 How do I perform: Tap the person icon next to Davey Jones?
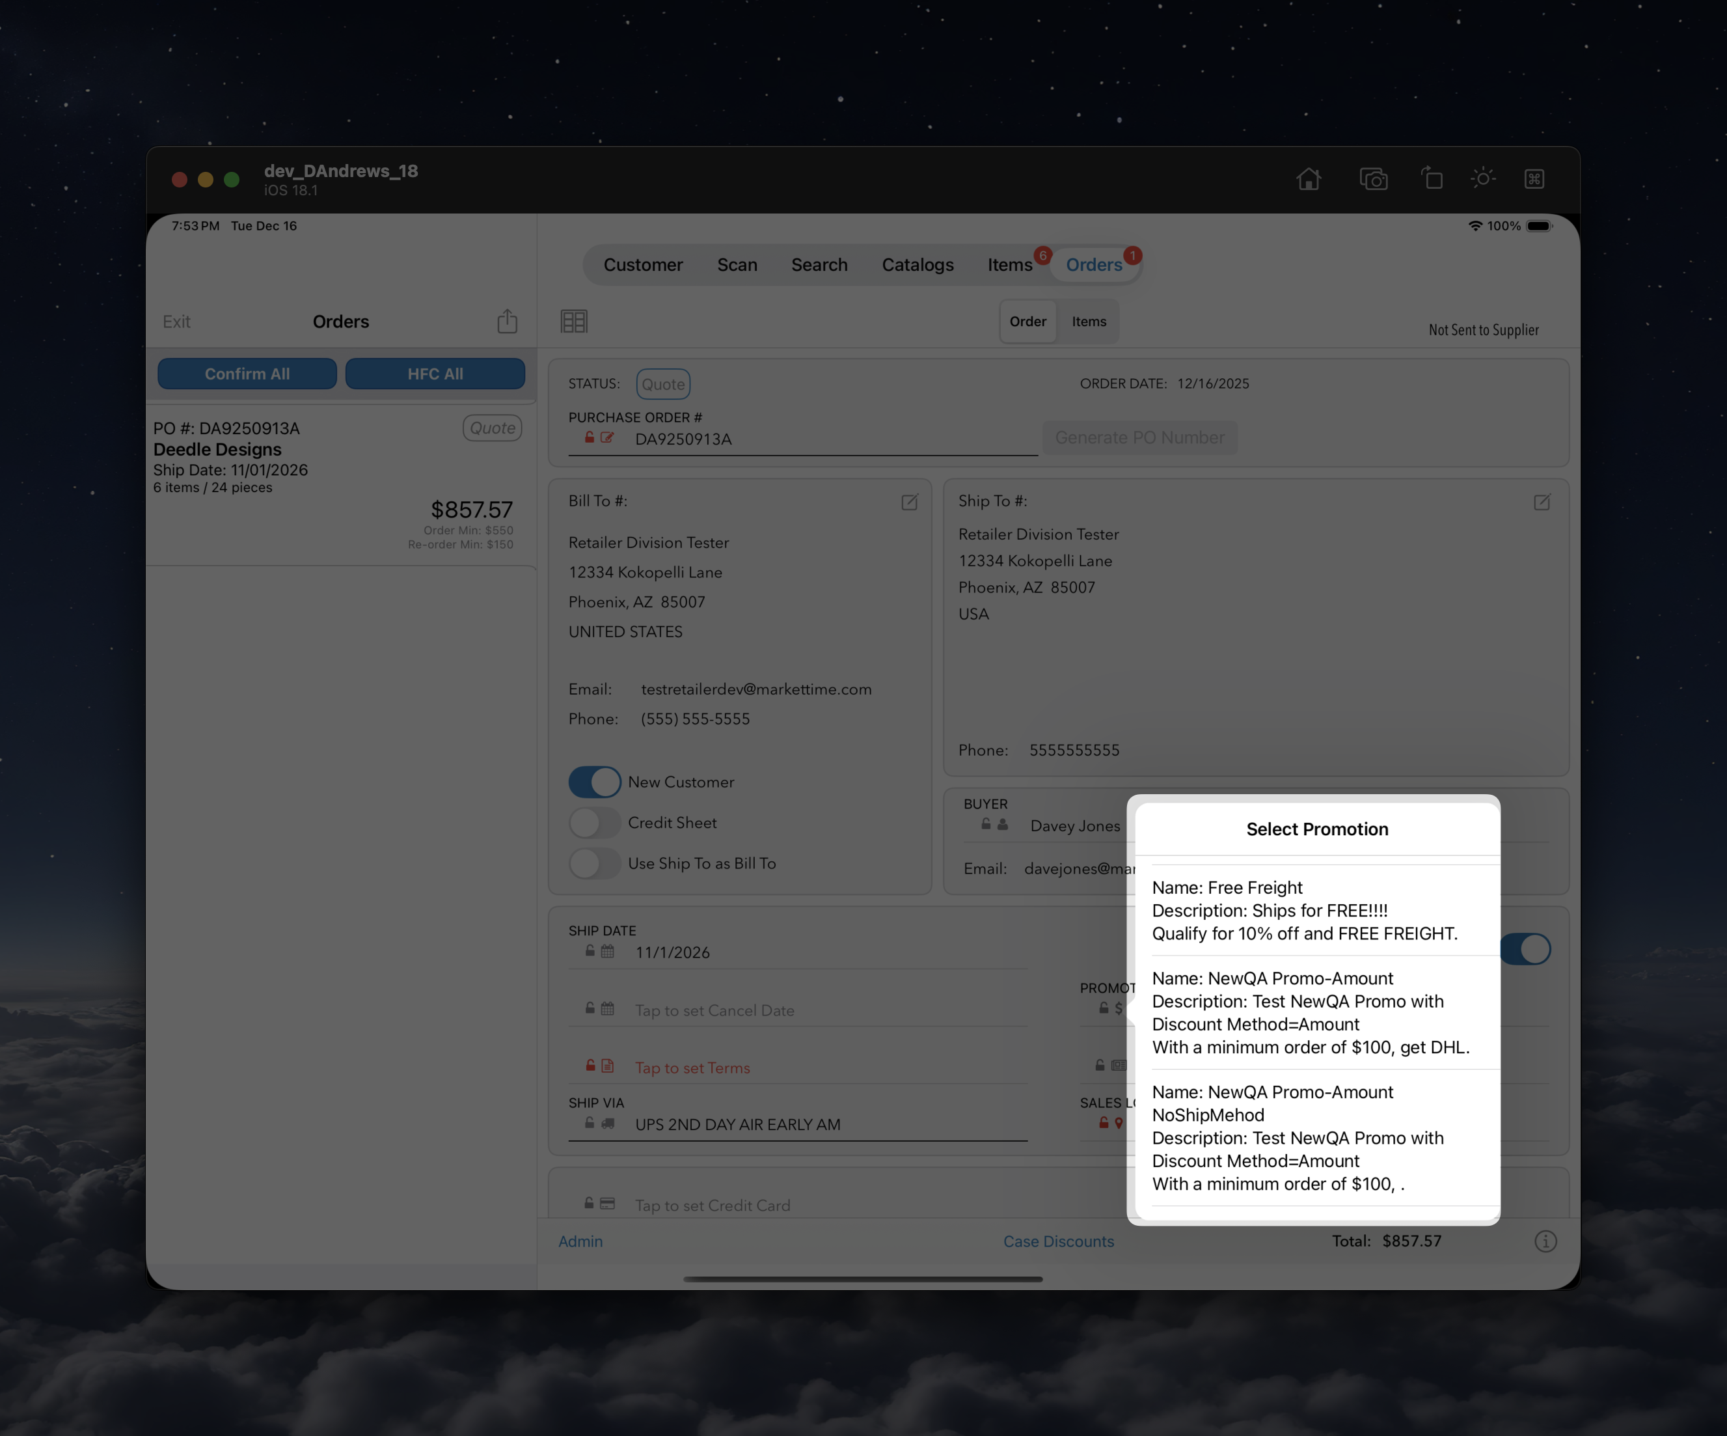pyautogui.click(x=1003, y=824)
